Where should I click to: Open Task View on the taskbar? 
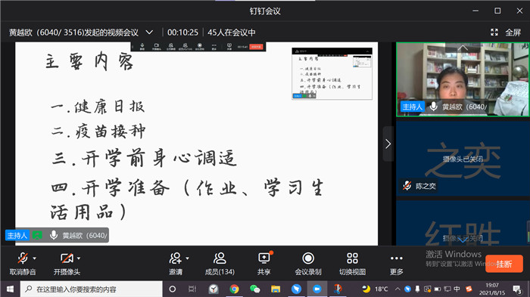tap(192, 289)
